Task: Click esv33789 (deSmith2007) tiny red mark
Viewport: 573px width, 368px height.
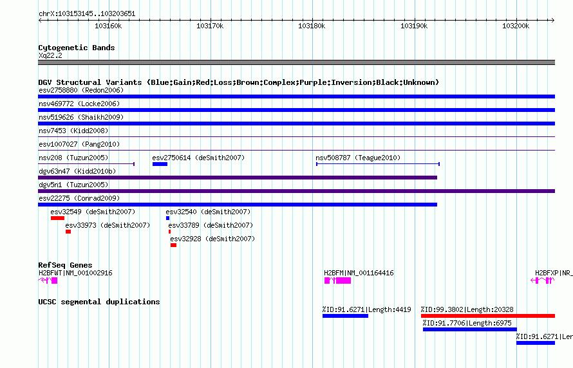Action: (169, 232)
